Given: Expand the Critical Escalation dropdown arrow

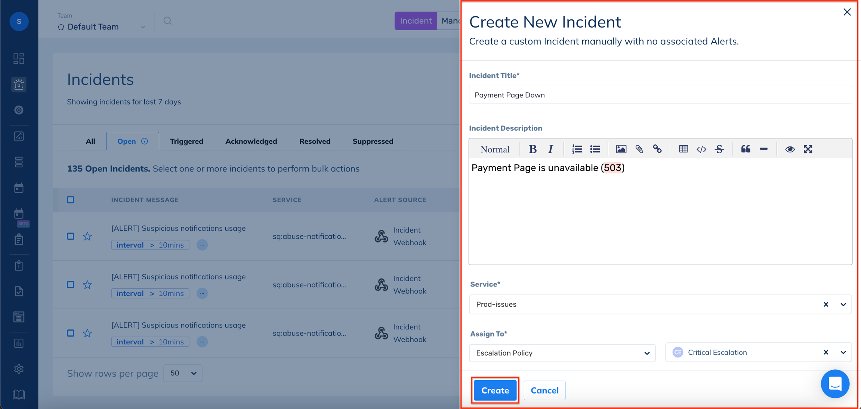Looking at the screenshot, I should (x=843, y=353).
